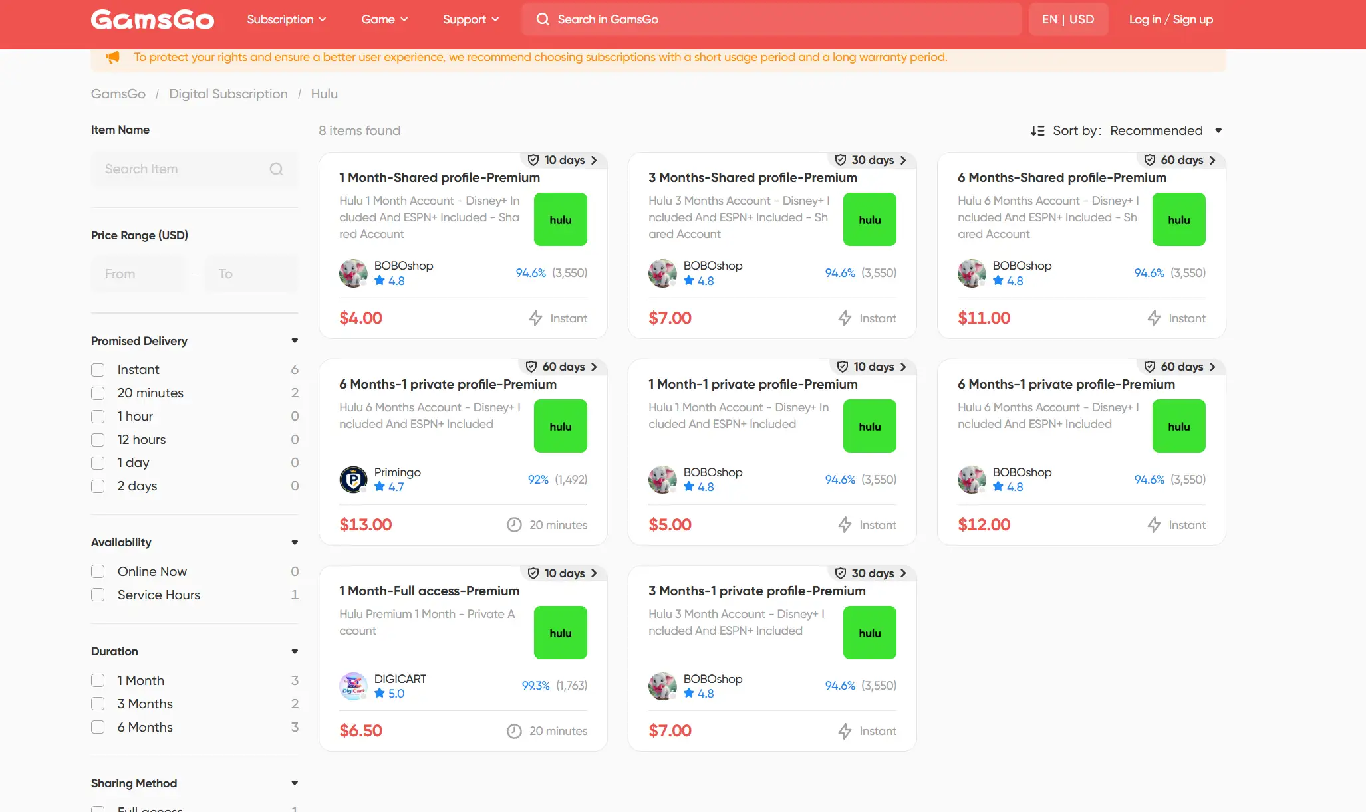Click the lightning Instant icon on the $4.00 listing
This screenshot has width=1366, height=812.
click(x=535, y=318)
